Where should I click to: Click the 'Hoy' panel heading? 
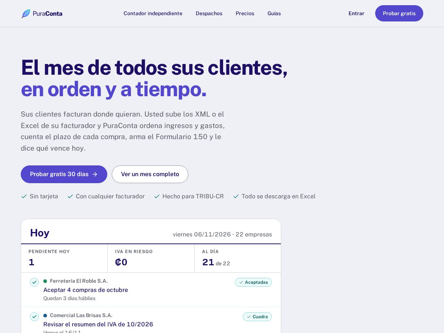40,233
